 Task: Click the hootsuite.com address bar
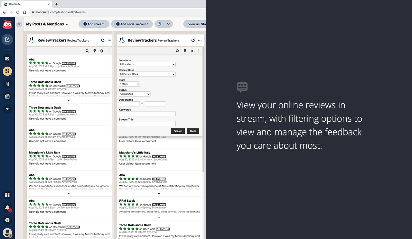tap(117, 12)
